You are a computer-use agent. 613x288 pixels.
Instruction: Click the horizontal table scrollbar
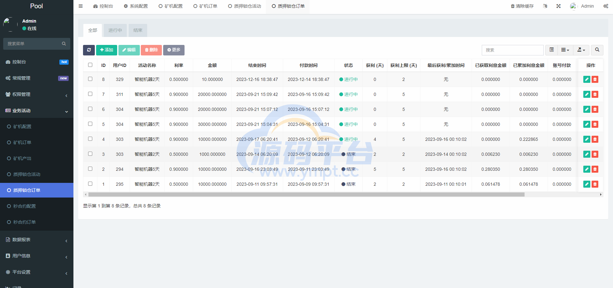306,194
